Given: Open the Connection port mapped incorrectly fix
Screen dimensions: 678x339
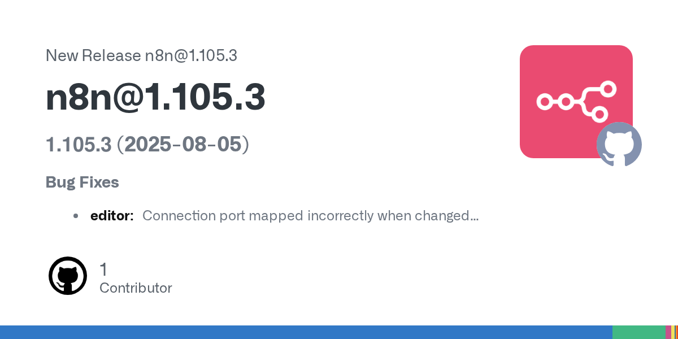Looking at the screenshot, I should click(310, 216).
